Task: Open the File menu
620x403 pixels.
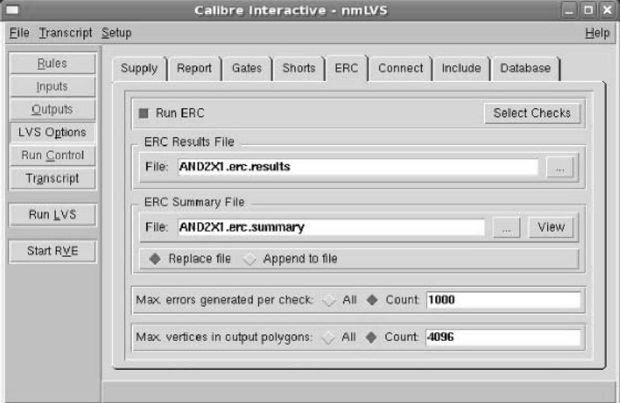Action: click(x=19, y=33)
